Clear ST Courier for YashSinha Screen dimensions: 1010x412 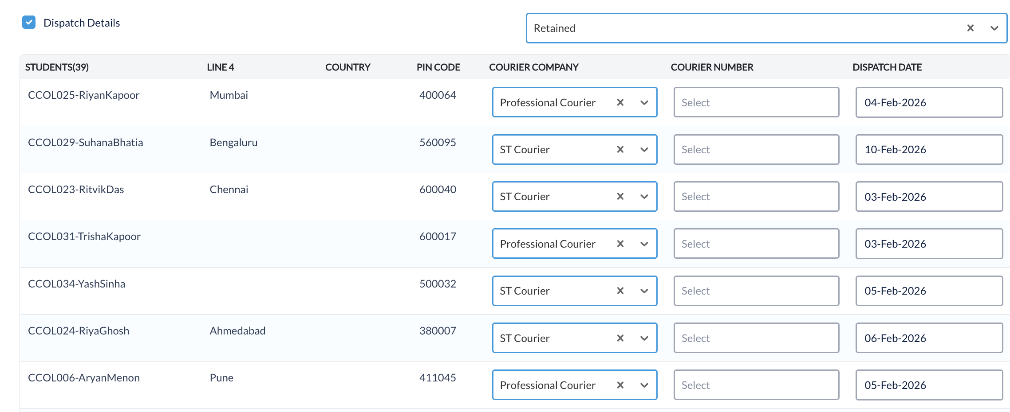pyautogui.click(x=620, y=291)
